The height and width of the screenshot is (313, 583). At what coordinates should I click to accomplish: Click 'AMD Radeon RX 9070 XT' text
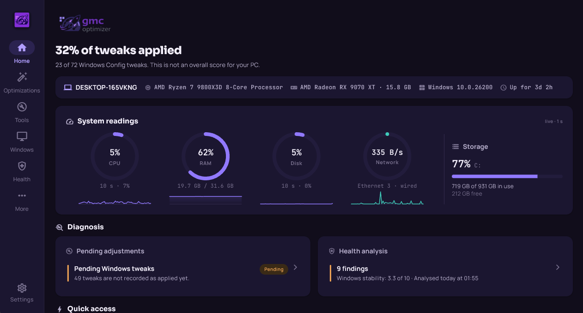tap(338, 87)
